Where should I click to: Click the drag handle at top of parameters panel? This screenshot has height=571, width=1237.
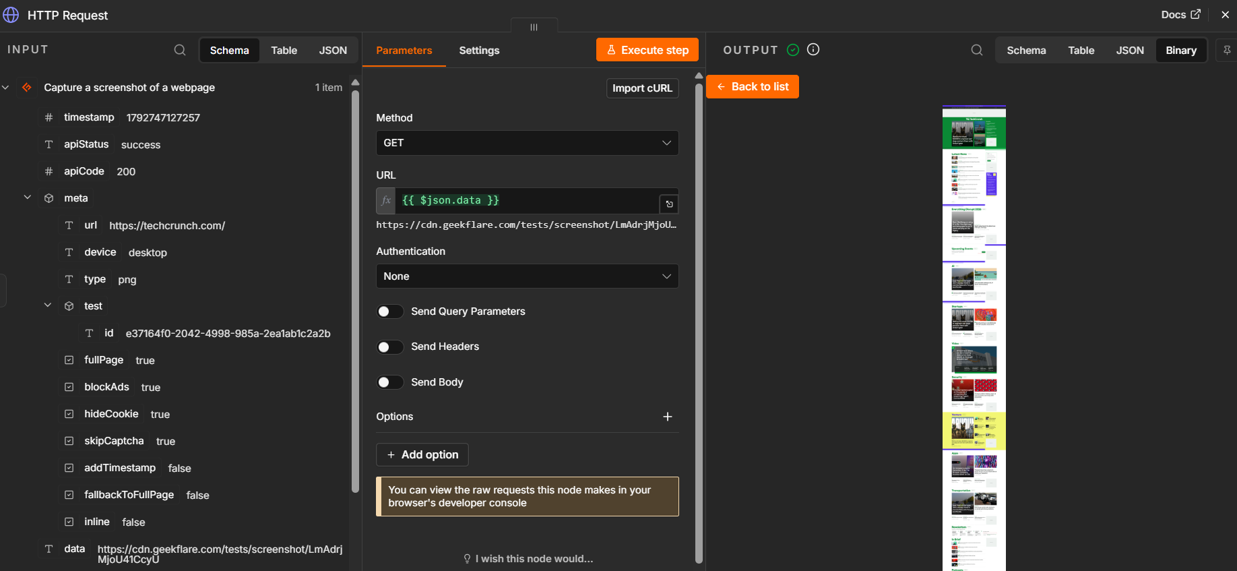coord(534,27)
